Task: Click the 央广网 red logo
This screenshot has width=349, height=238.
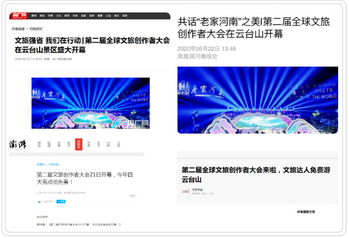Action: [x=19, y=17]
